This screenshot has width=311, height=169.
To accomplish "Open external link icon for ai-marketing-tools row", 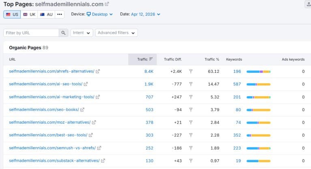I will (98, 97).
